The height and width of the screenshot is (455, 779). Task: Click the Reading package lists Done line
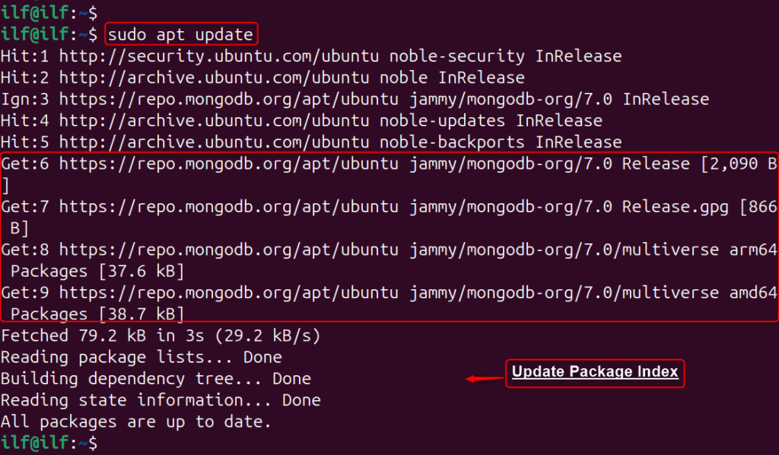click(141, 357)
